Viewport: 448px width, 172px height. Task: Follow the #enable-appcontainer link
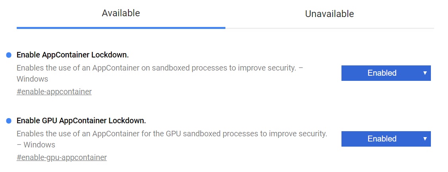click(54, 92)
